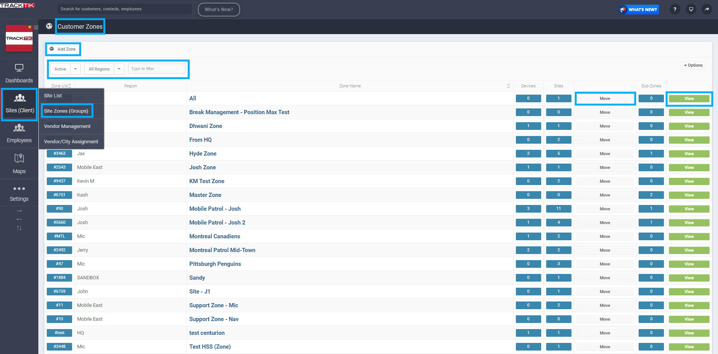718x354 pixels.
Task: Open the Montreal Canadiens zone link
Action: pos(215,236)
